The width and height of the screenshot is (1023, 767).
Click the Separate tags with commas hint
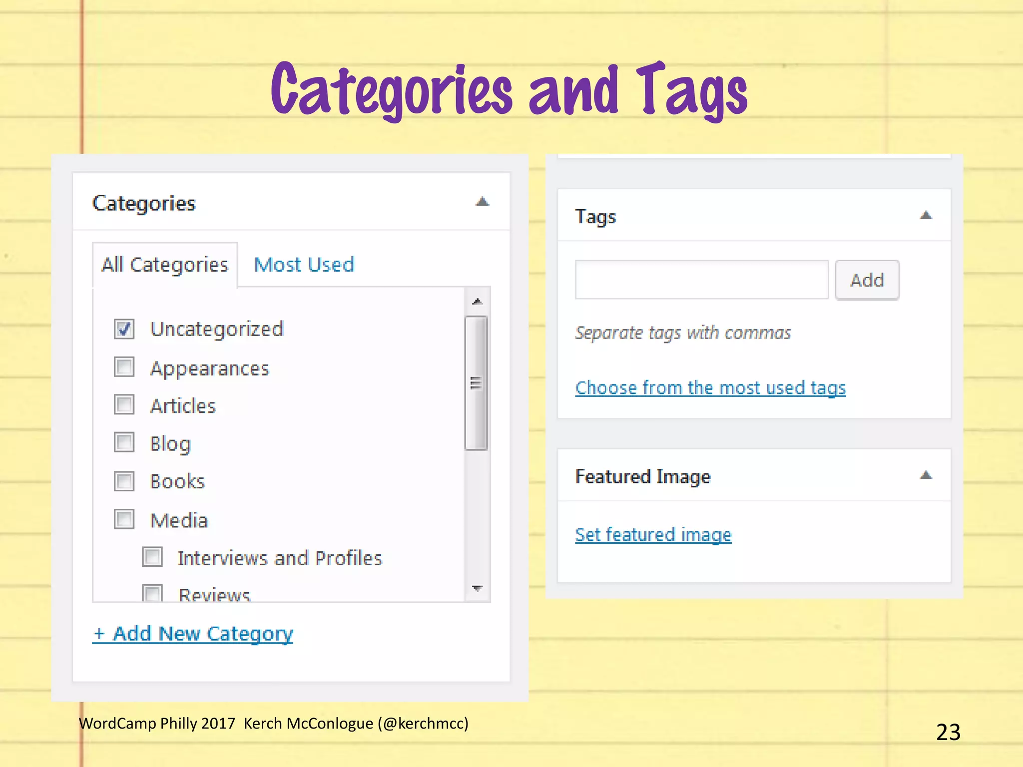coord(683,333)
